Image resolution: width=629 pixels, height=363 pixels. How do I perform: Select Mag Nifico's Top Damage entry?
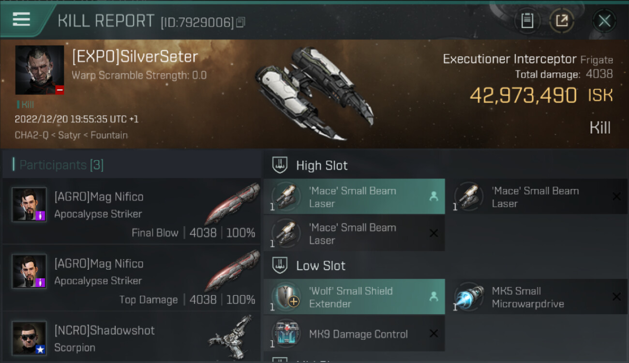(x=132, y=278)
